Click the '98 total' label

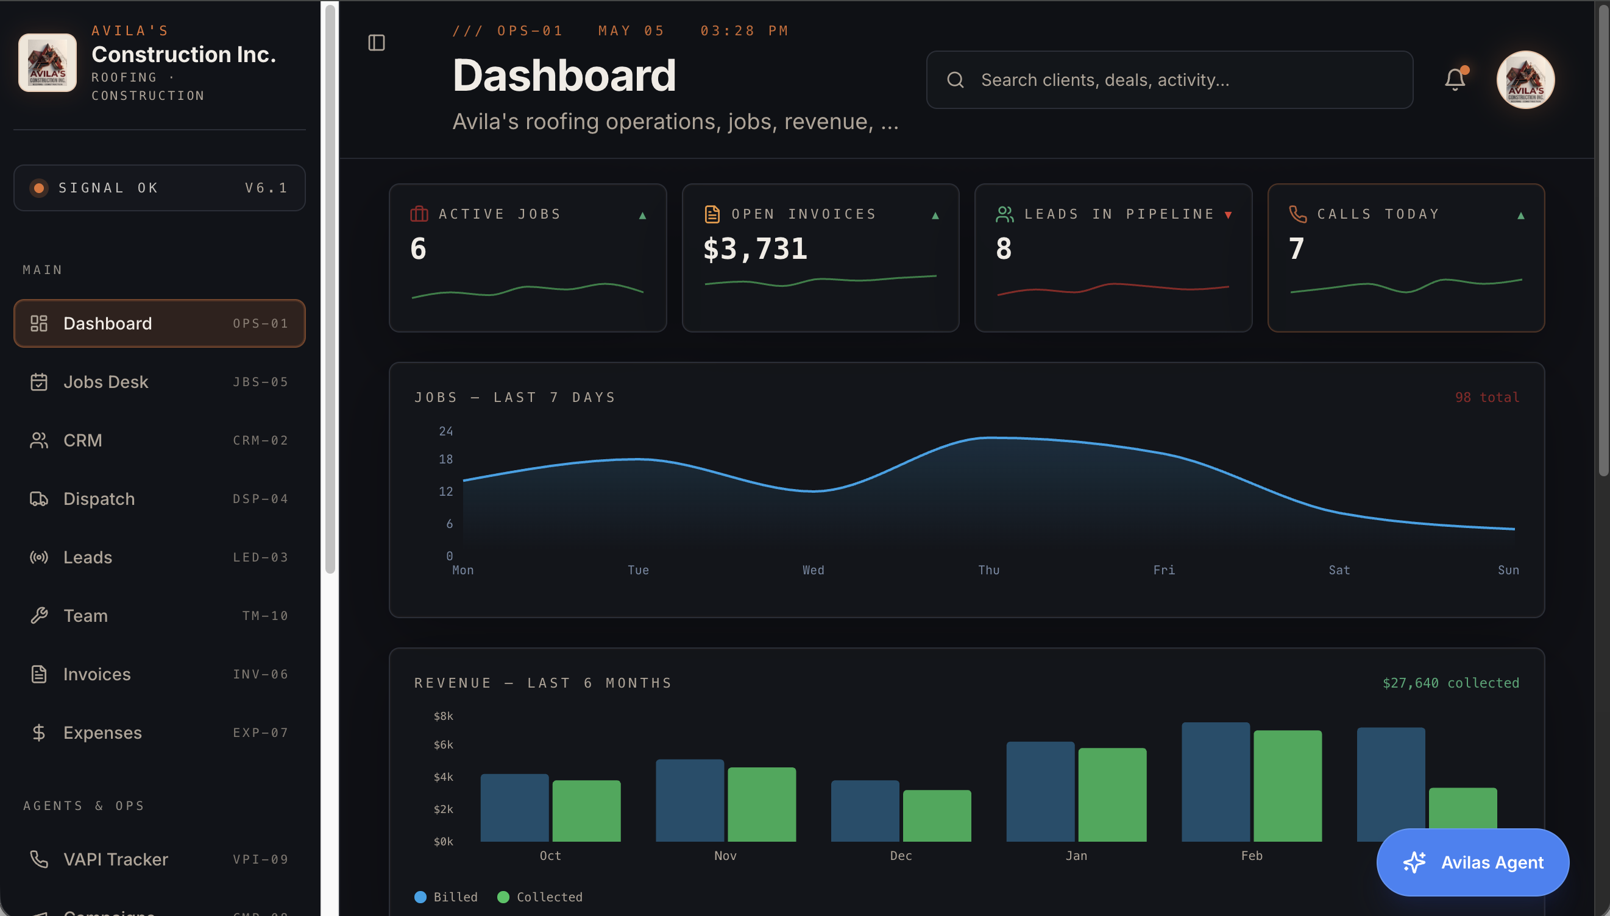click(1487, 398)
